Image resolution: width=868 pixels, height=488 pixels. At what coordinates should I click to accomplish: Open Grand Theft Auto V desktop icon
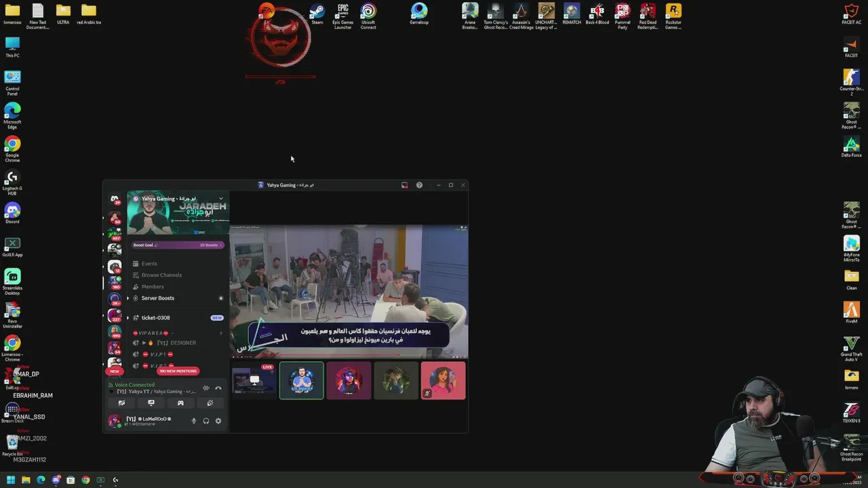pyautogui.click(x=852, y=348)
